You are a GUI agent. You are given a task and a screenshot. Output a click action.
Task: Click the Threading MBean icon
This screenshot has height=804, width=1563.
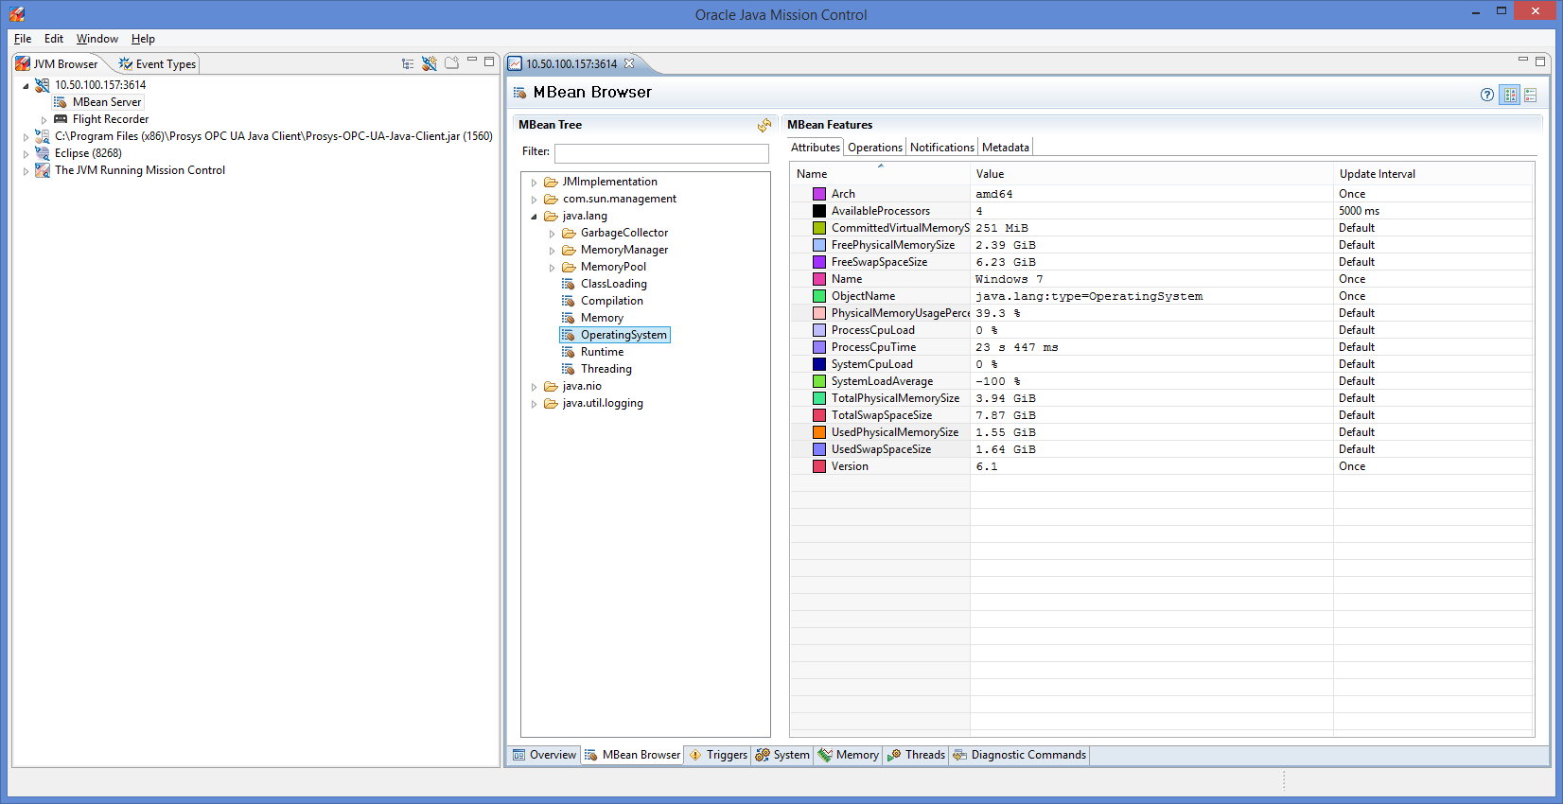[x=569, y=369]
